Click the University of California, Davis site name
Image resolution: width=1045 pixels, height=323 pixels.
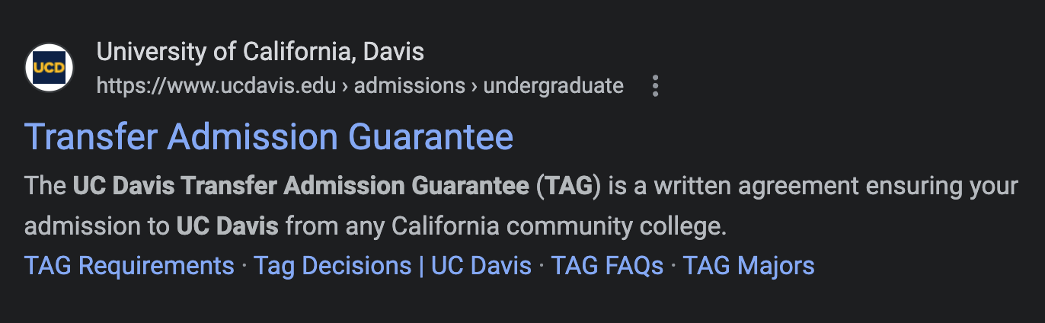[260, 53]
